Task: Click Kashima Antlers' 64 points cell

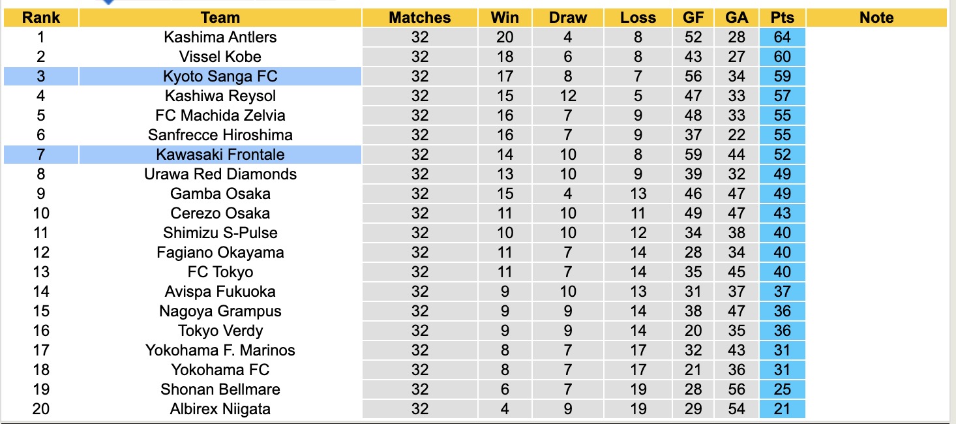Action: 782,37
